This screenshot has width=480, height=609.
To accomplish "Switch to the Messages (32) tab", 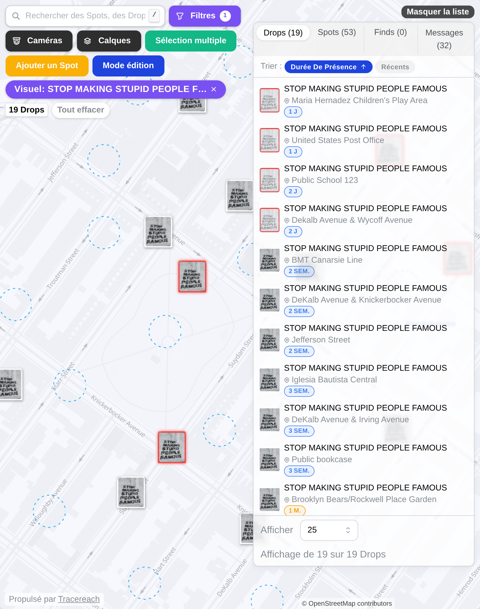I will (444, 39).
